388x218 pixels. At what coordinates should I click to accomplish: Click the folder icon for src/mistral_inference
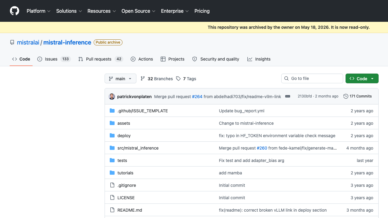(112, 148)
